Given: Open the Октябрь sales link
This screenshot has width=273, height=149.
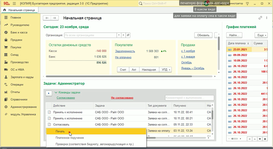Looking at the screenshot, I should [x=186, y=63].
